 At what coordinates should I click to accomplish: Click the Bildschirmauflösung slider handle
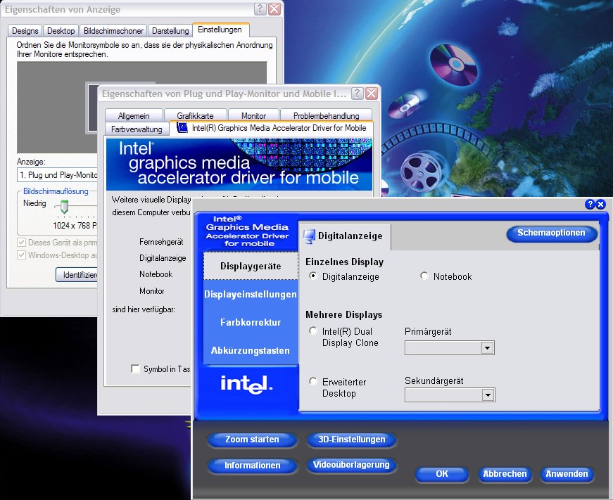64,206
